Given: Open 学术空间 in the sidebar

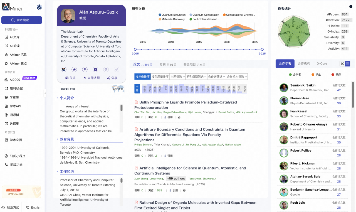Looking at the screenshot, I should click(13, 140).
